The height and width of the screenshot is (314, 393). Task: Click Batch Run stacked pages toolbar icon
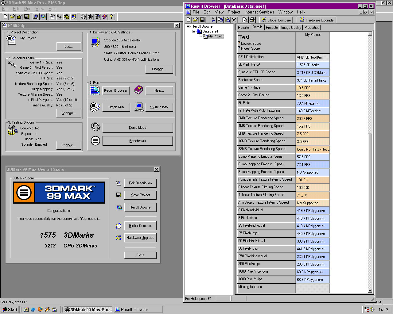tap(97, 17)
